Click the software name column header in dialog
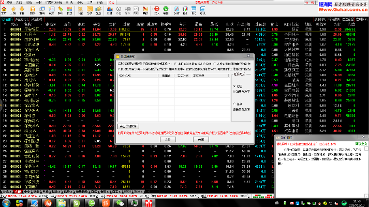 [x=138, y=76]
